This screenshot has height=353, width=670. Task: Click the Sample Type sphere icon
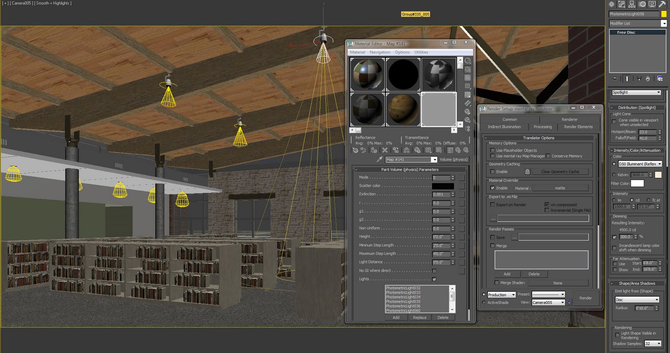click(x=467, y=61)
